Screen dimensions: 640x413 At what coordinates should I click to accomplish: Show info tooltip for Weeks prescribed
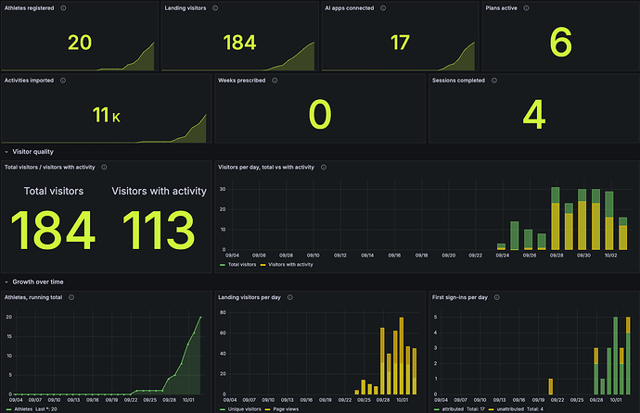click(x=275, y=81)
